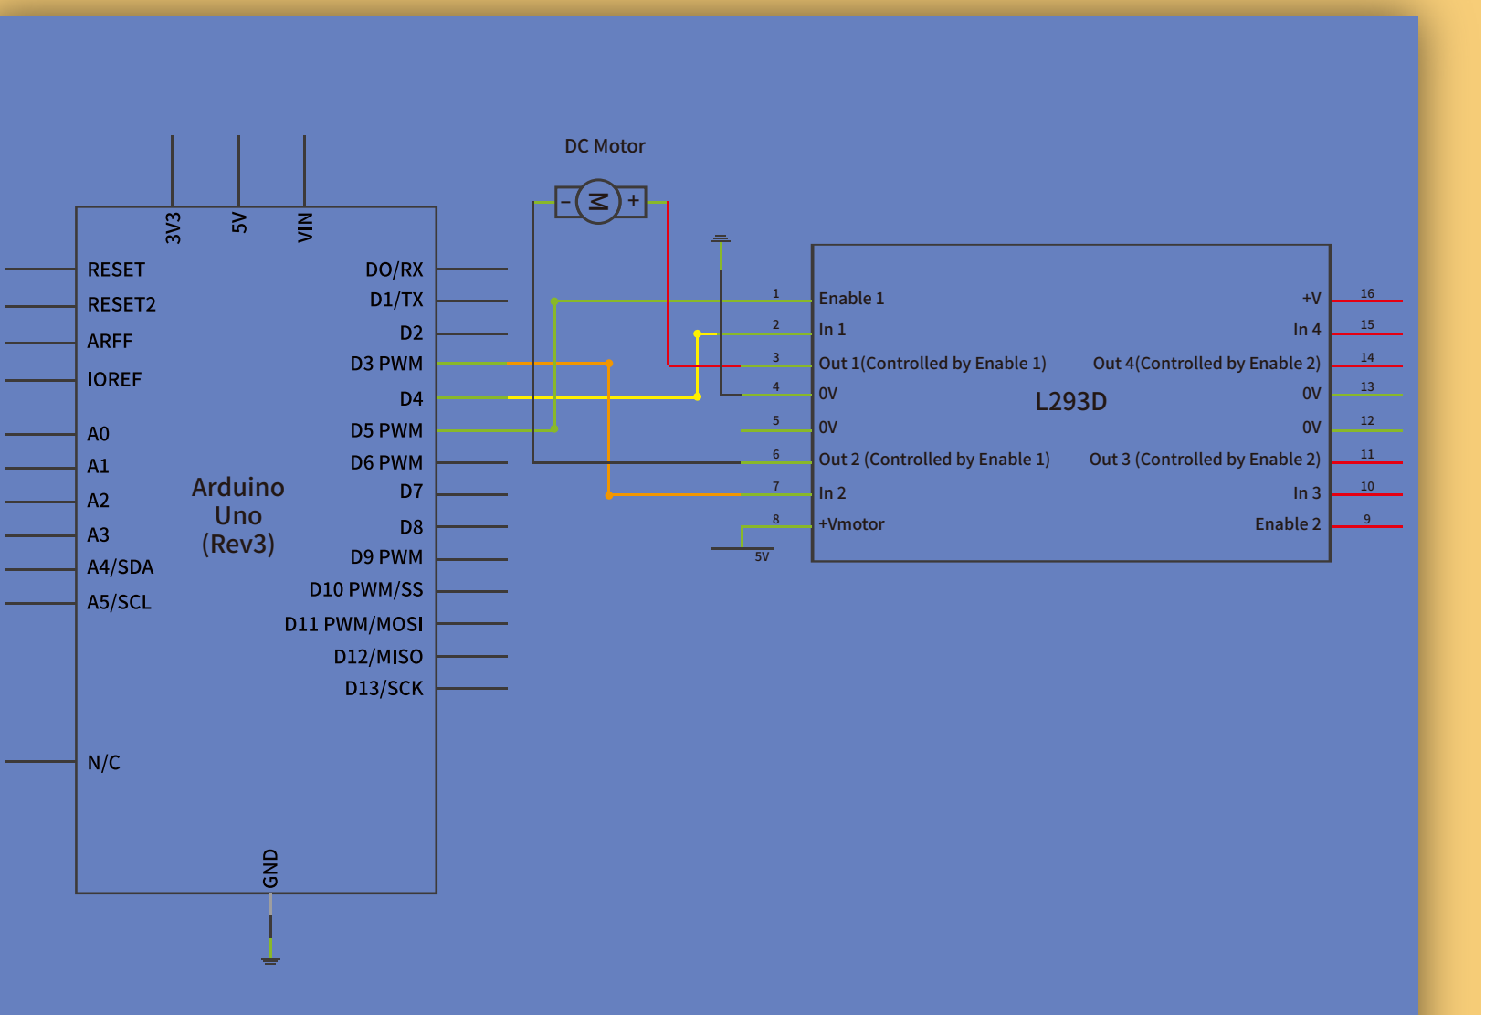Select the VIN pin label
Screen dimensions: 1506x1015
point(305,227)
